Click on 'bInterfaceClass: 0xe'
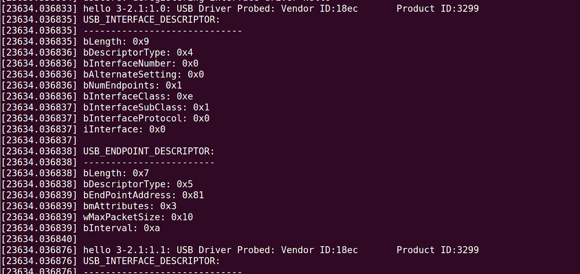This screenshot has height=274, width=580. coord(138,96)
